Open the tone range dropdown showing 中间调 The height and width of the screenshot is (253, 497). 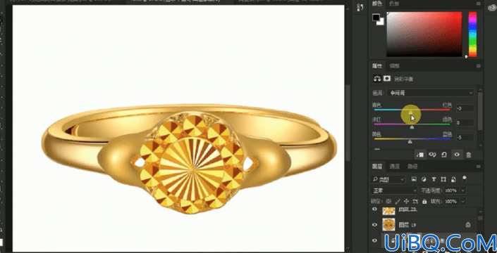pyautogui.click(x=431, y=93)
